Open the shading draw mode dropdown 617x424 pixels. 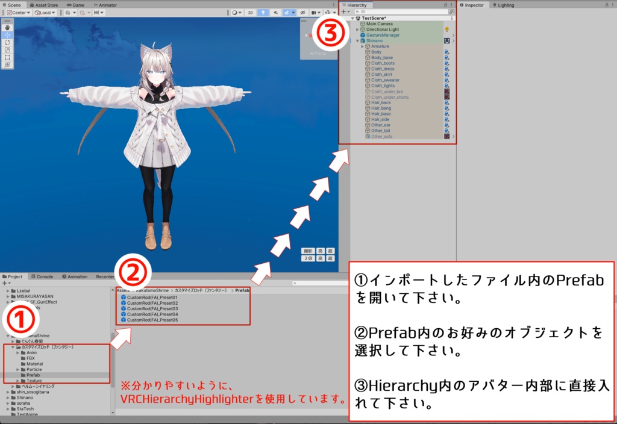pos(236,13)
